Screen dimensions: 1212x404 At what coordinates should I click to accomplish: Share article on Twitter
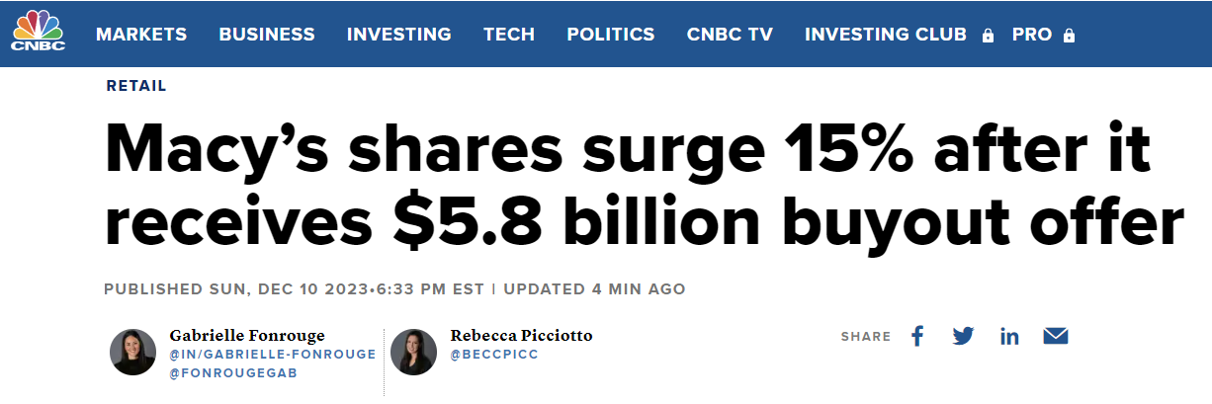[963, 336]
